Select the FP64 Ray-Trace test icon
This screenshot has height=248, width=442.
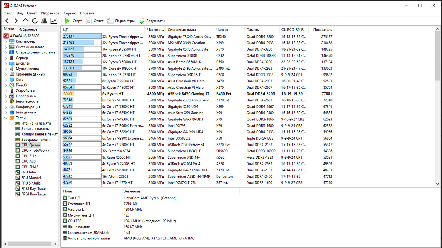(x=18, y=194)
